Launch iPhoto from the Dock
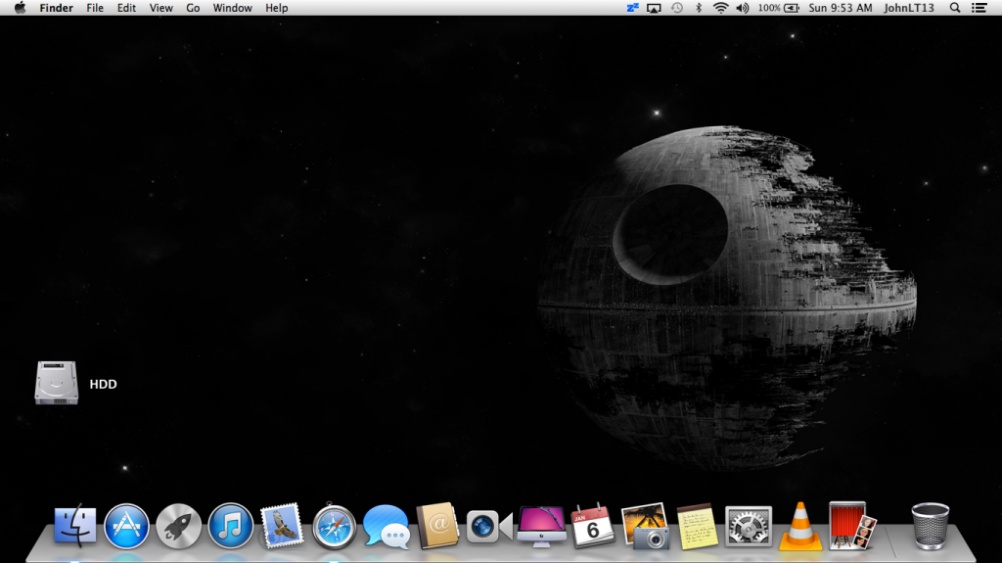 [645, 526]
